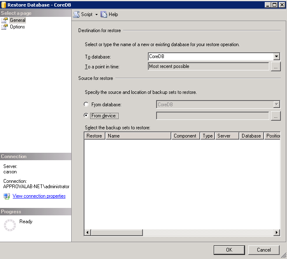Click the Script toolbar icon
Screen dimensions: 287x259
76,14
